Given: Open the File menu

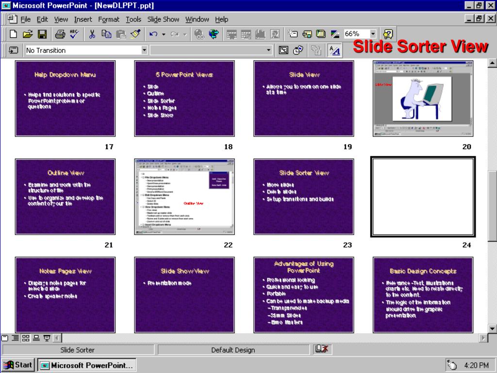Looking at the screenshot, I should tap(25, 19).
